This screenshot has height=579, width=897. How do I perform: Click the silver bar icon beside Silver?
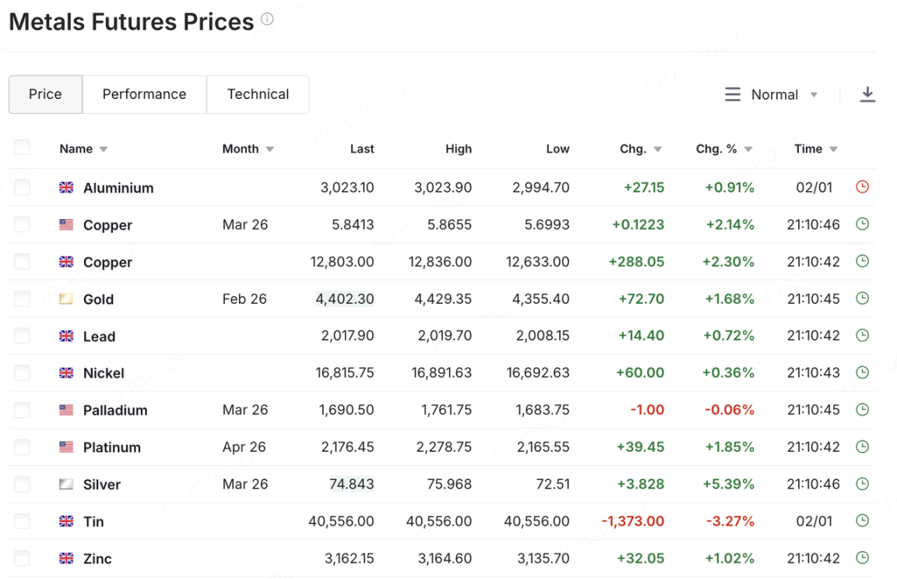pos(67,485)
